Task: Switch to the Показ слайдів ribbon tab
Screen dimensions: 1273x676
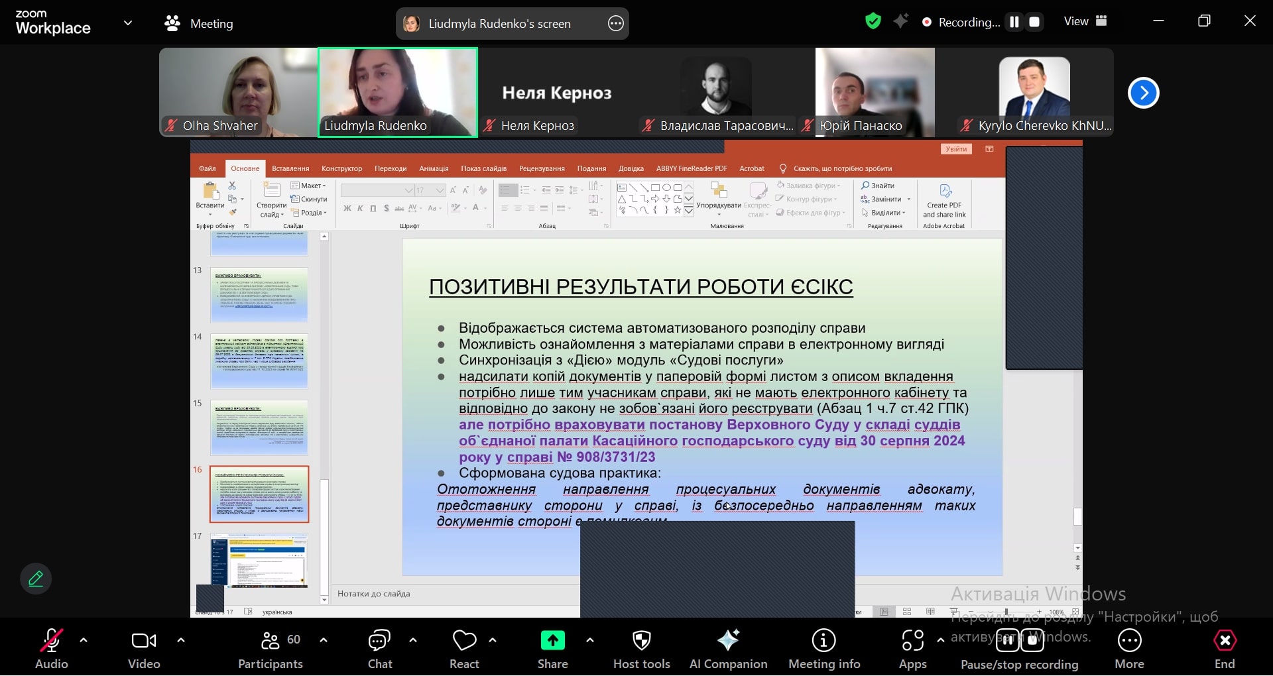Action: tap(484, 169)
